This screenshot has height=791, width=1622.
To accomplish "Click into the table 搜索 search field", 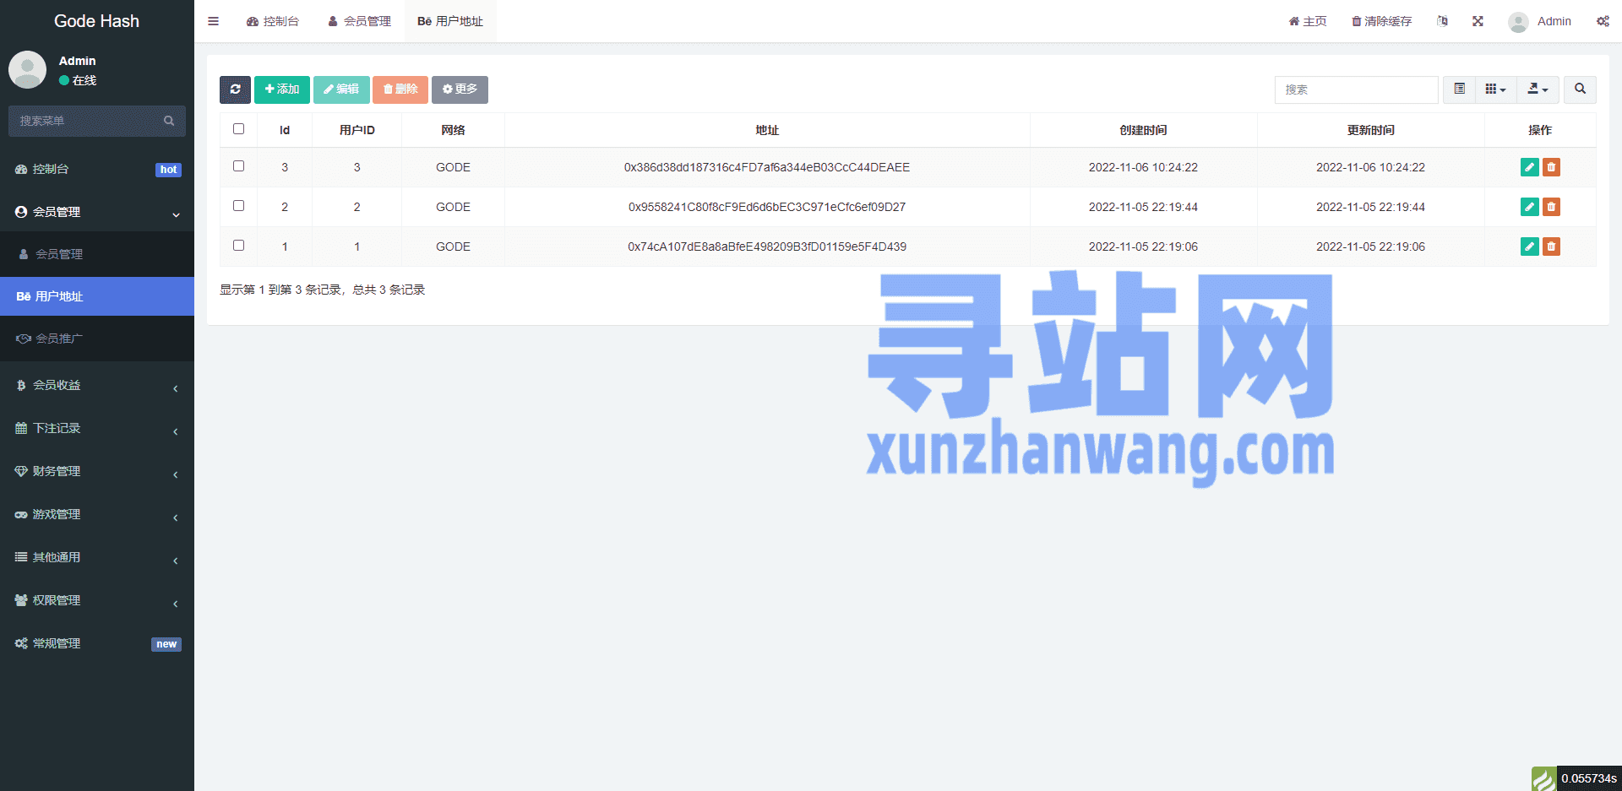I will point(1356,89).
